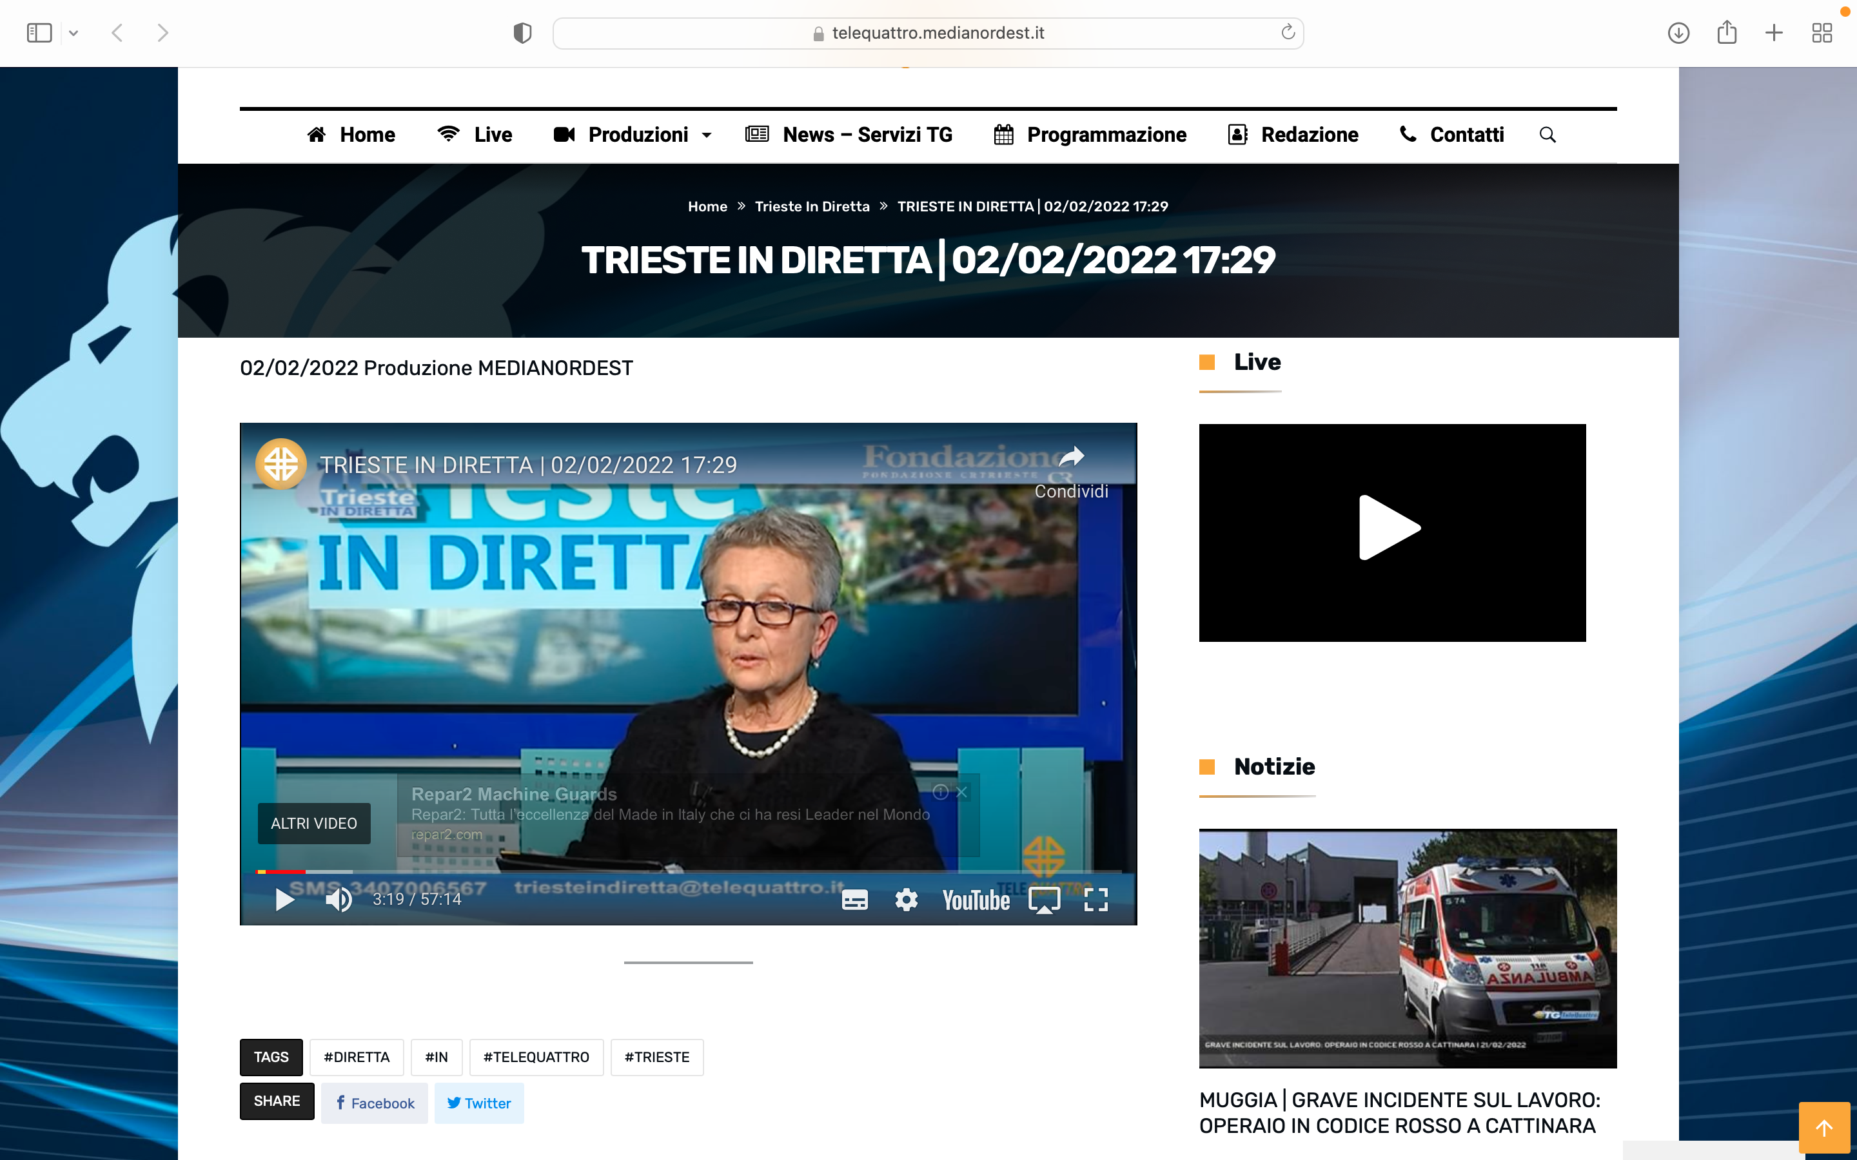Click the Home breadcrumb link
Image resolution: width=1857 pixels, height=1160 pixels.
707,206
